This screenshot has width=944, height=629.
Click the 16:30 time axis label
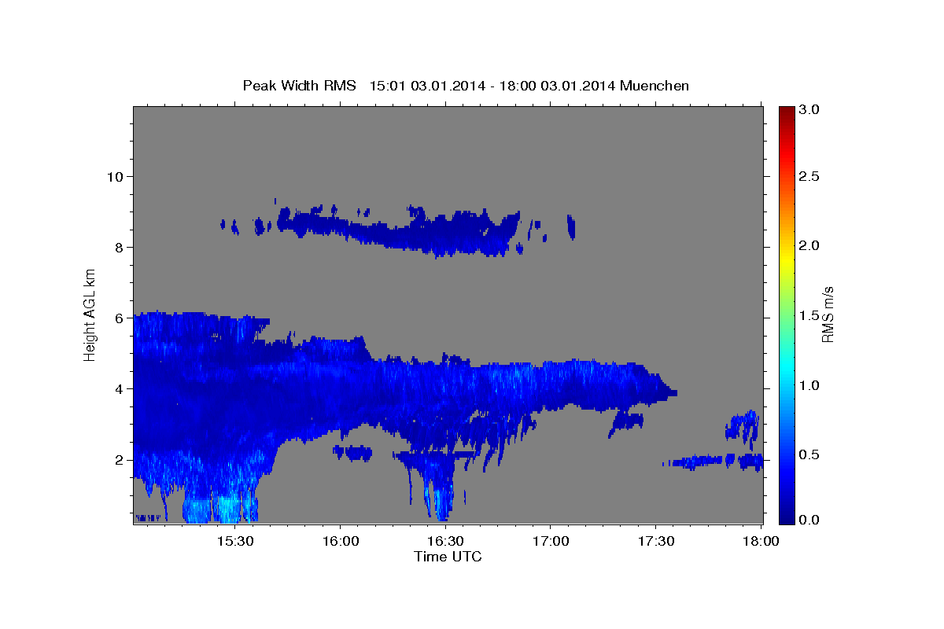pyautogui.click(x=445, y=541)
